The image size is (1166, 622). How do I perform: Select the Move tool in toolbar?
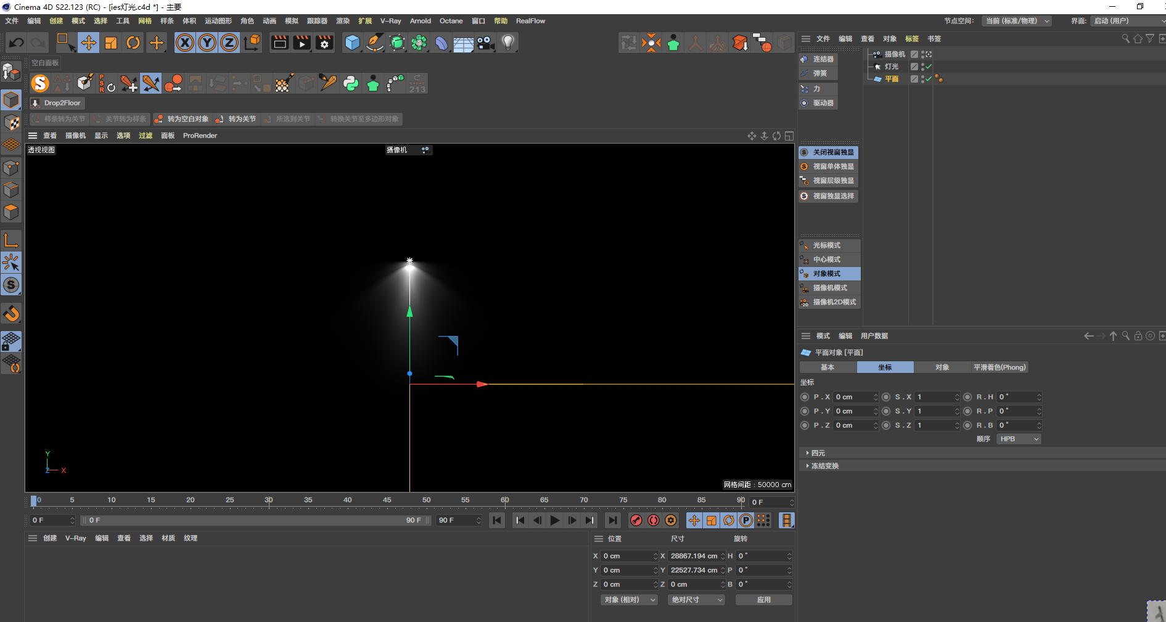coord(88,43)
